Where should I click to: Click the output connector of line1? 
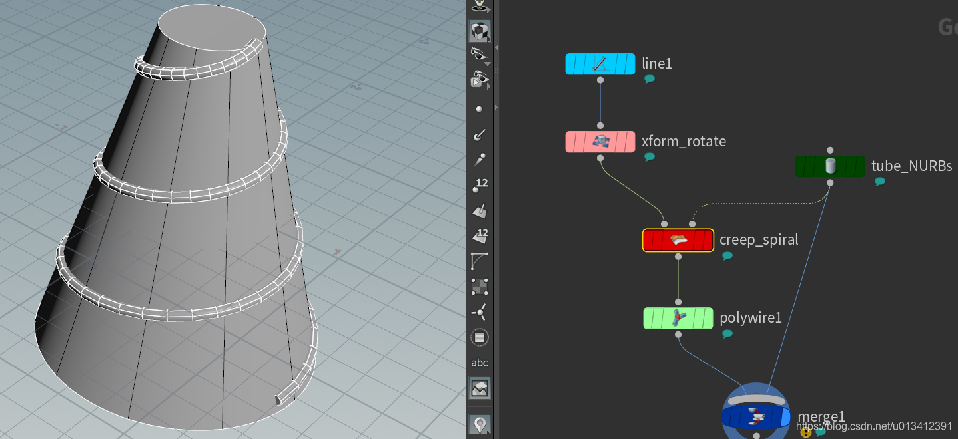point(600,80)
